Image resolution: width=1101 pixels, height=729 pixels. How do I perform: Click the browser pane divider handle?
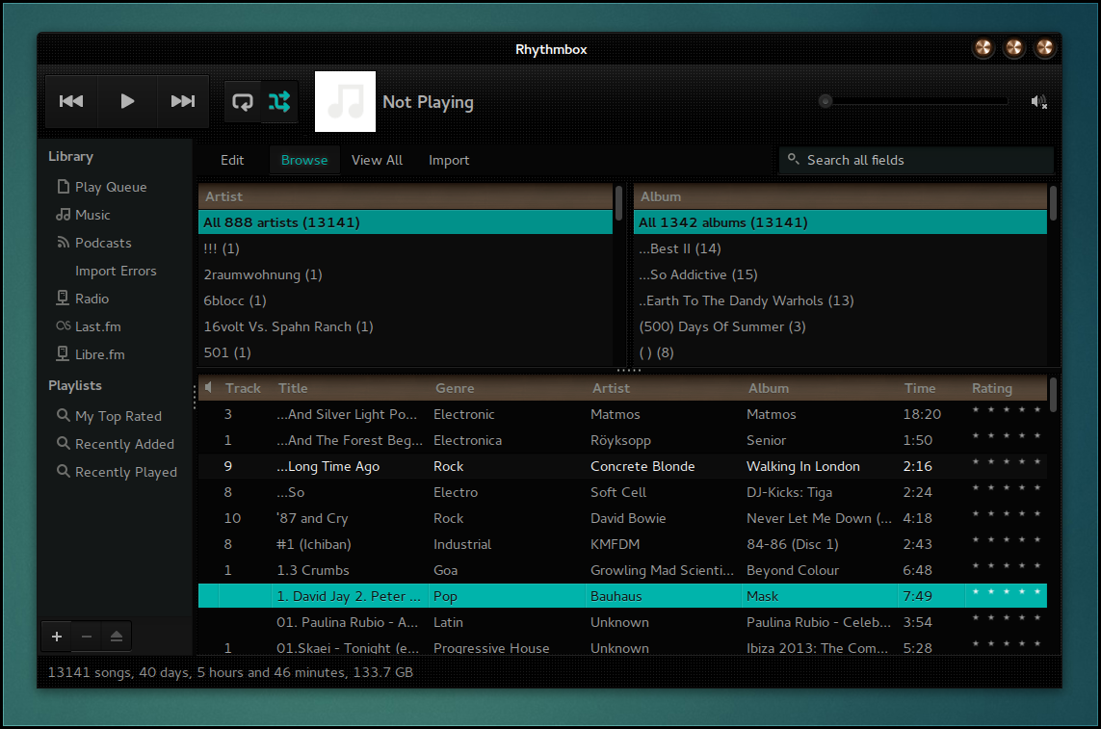628,370
